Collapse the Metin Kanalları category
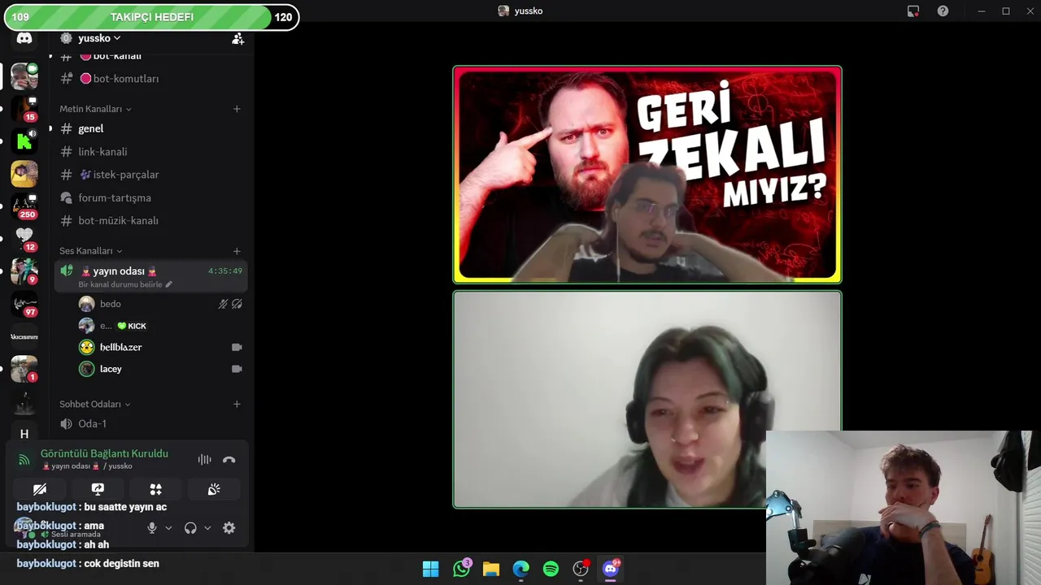1041x585 pixels. coord(95,109)
